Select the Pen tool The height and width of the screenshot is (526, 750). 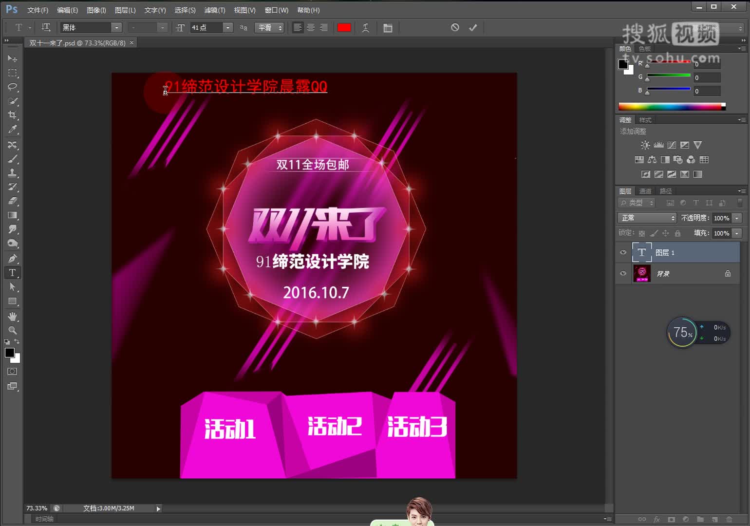(12, 259)
